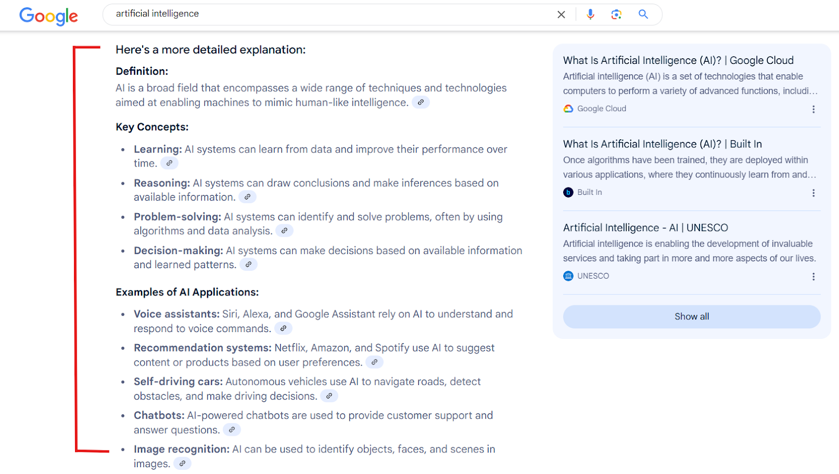Click the bold 'Learning:' term

(x=158, y=149)
